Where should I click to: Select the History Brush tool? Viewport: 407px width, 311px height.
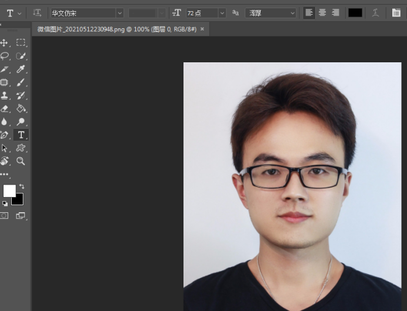pyautogui.click(x=21, y=95)
